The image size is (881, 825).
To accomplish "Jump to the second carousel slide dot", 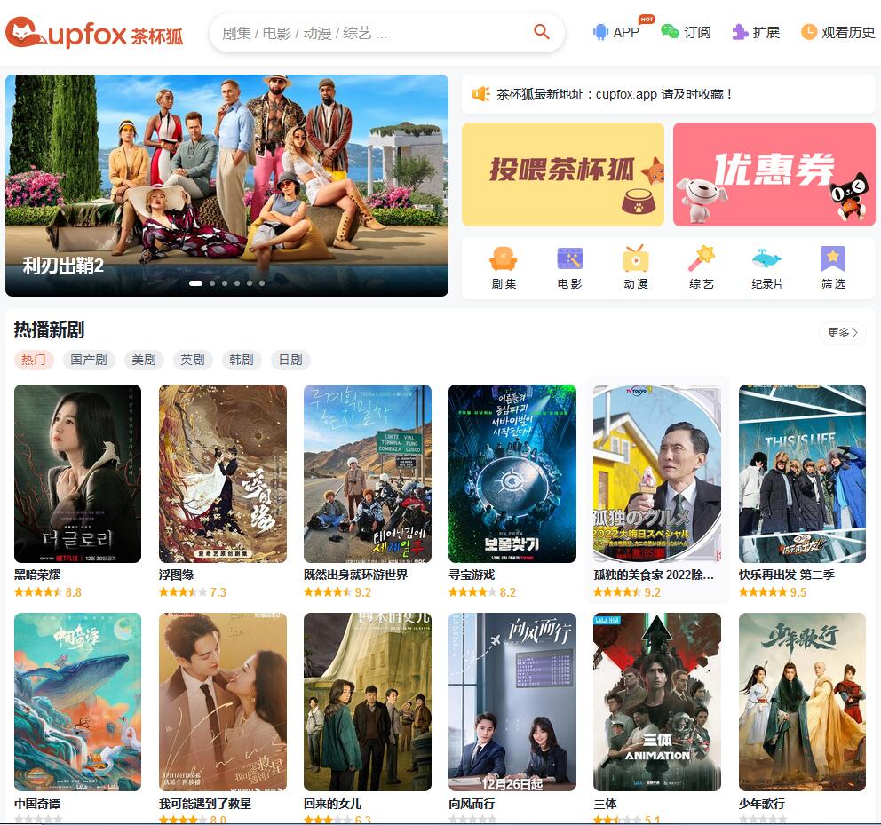I will 211,283.
